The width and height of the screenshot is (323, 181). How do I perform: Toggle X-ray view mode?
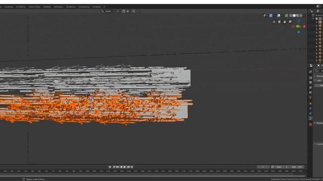pyautogui.click(x=286, y=16)
